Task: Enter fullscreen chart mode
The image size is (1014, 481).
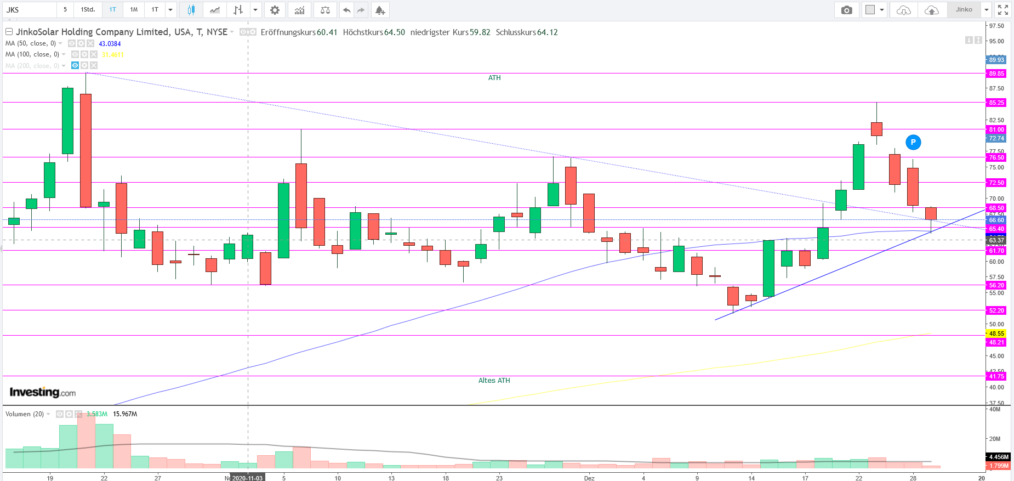Action: point(1003,10)
